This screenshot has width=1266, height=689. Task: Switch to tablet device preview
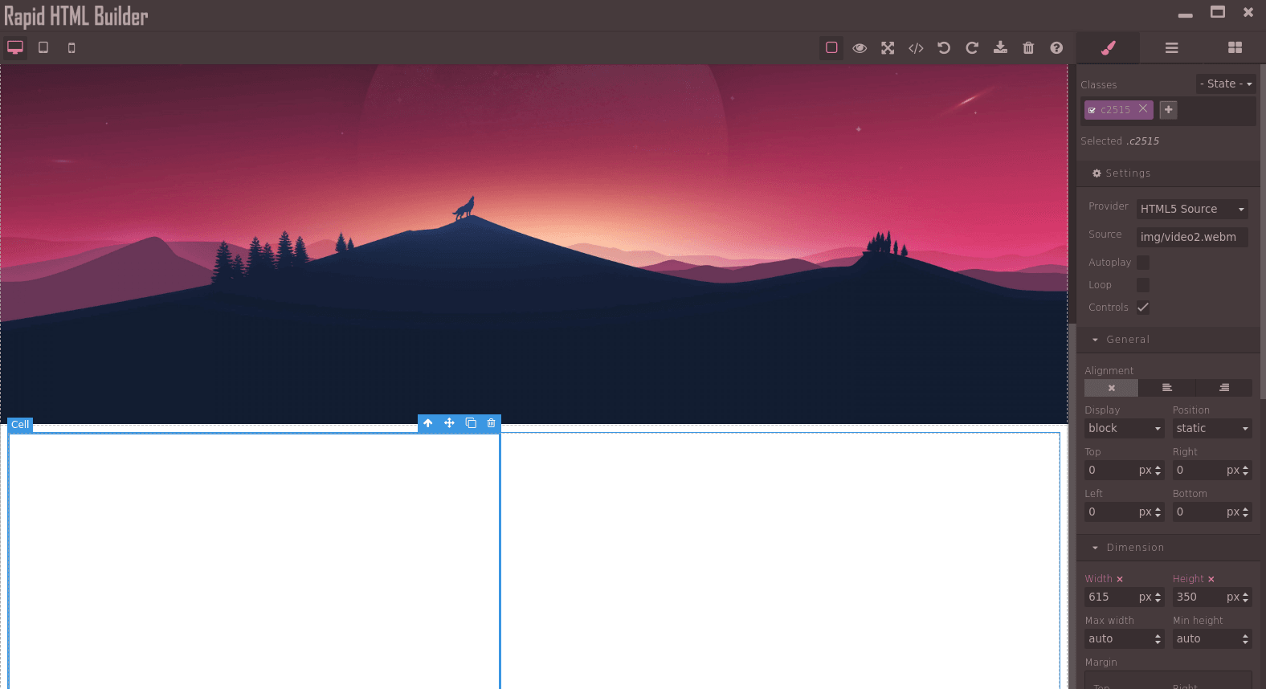pos(43,48)
